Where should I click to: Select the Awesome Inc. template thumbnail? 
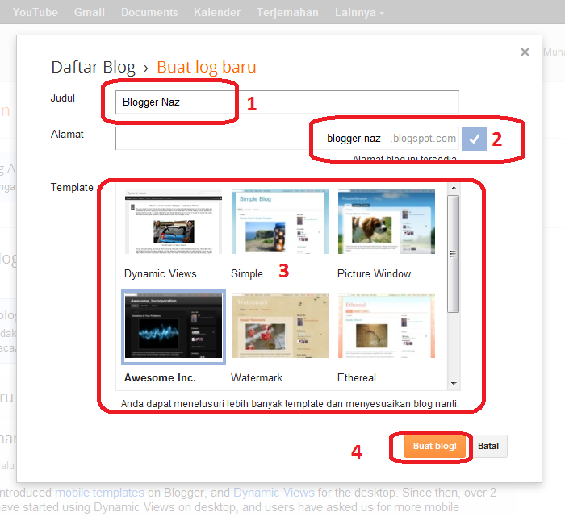coord(174,326)
